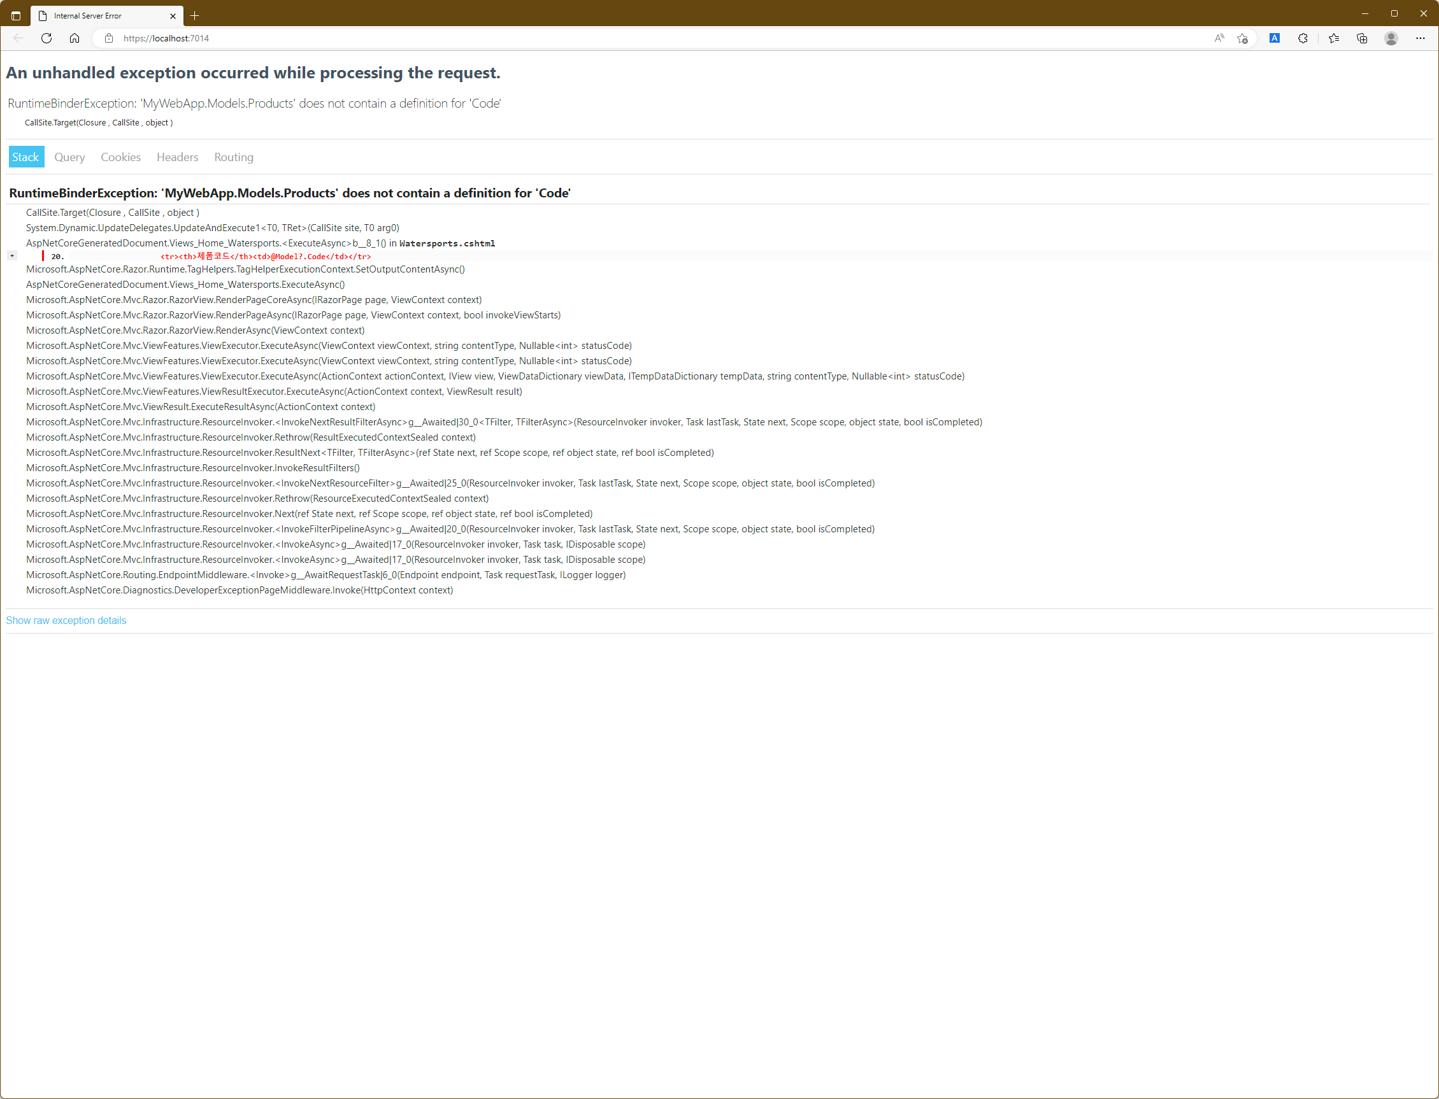Click the home icon
The width and height of the screenshot is (1439, 1099).
point(75,38)
